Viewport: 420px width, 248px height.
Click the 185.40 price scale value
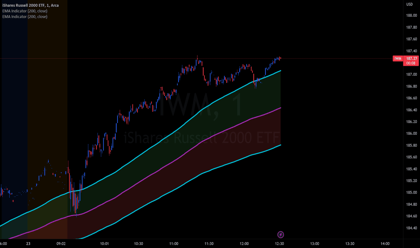pos(411,169)
